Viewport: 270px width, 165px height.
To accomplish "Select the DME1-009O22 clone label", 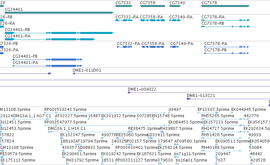I will [x=142, y=89].
